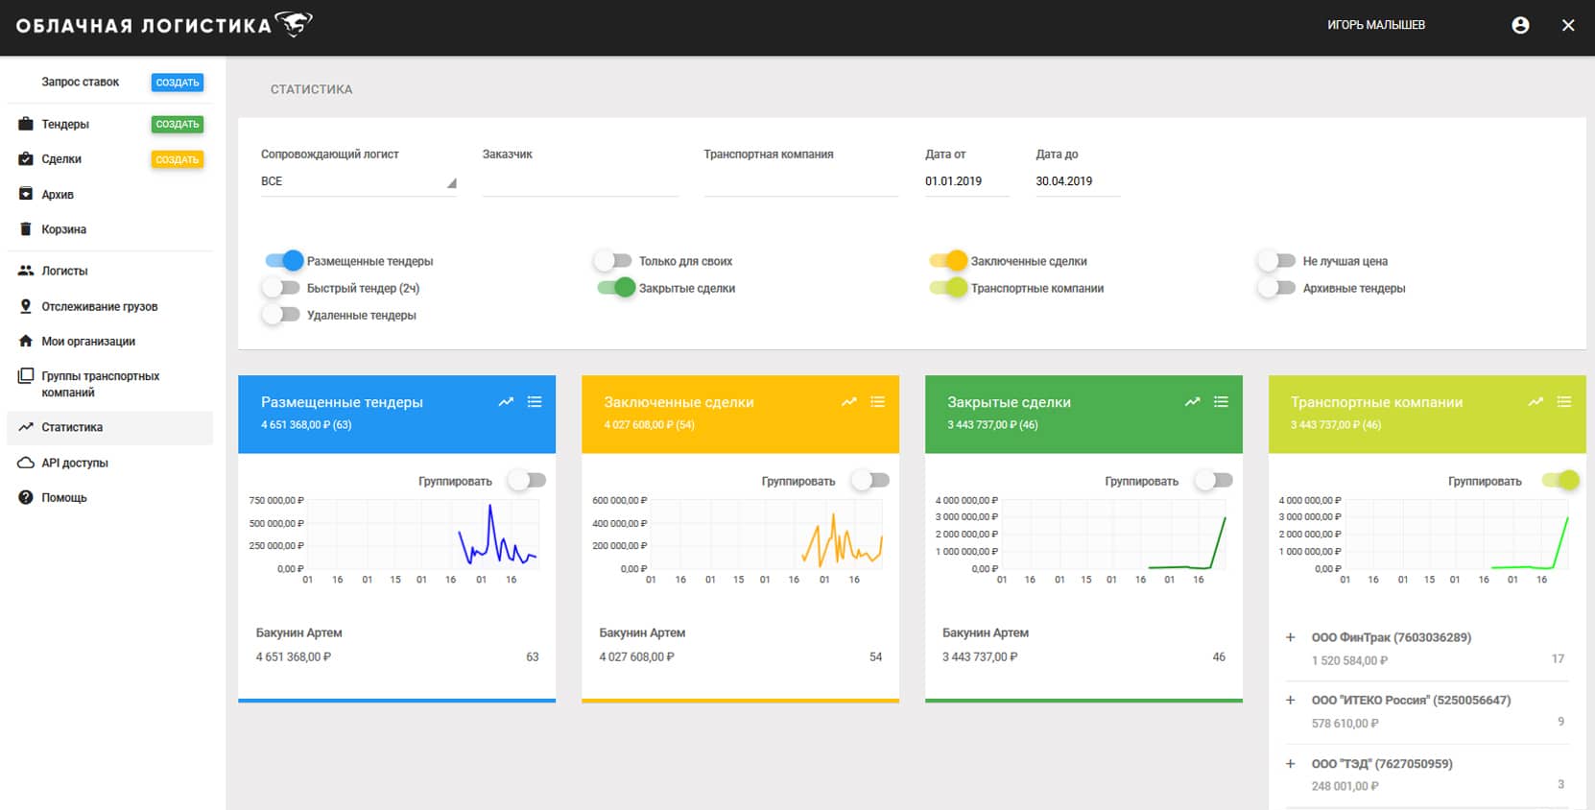The image size is (1595, 810).
Task: Click the API доступы cloud icon
Action: coord(26,463)
